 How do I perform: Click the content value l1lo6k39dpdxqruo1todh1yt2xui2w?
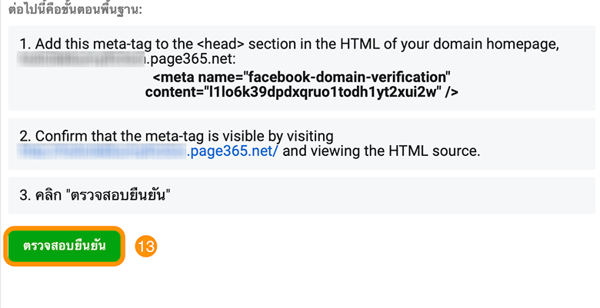[322, 92]
